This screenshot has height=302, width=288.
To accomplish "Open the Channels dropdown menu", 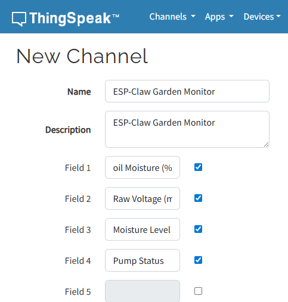I will click(172, 17).
